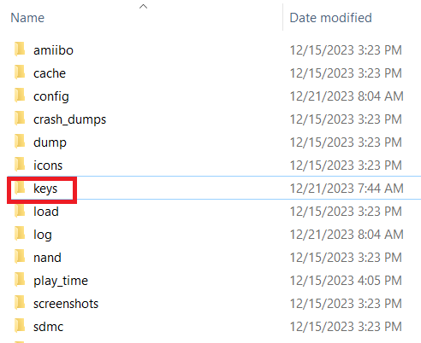Click the nand folder icon
The width and height of the screenshot is (421, 343).
point(20,256)
